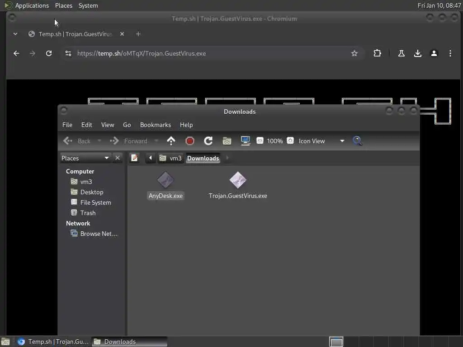Click the file manager search magnifier
The height and width of the screenshot is (347, 463).
click(x=357, y=141)
